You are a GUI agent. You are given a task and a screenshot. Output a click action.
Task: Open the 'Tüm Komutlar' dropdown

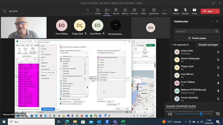point(74,53)
